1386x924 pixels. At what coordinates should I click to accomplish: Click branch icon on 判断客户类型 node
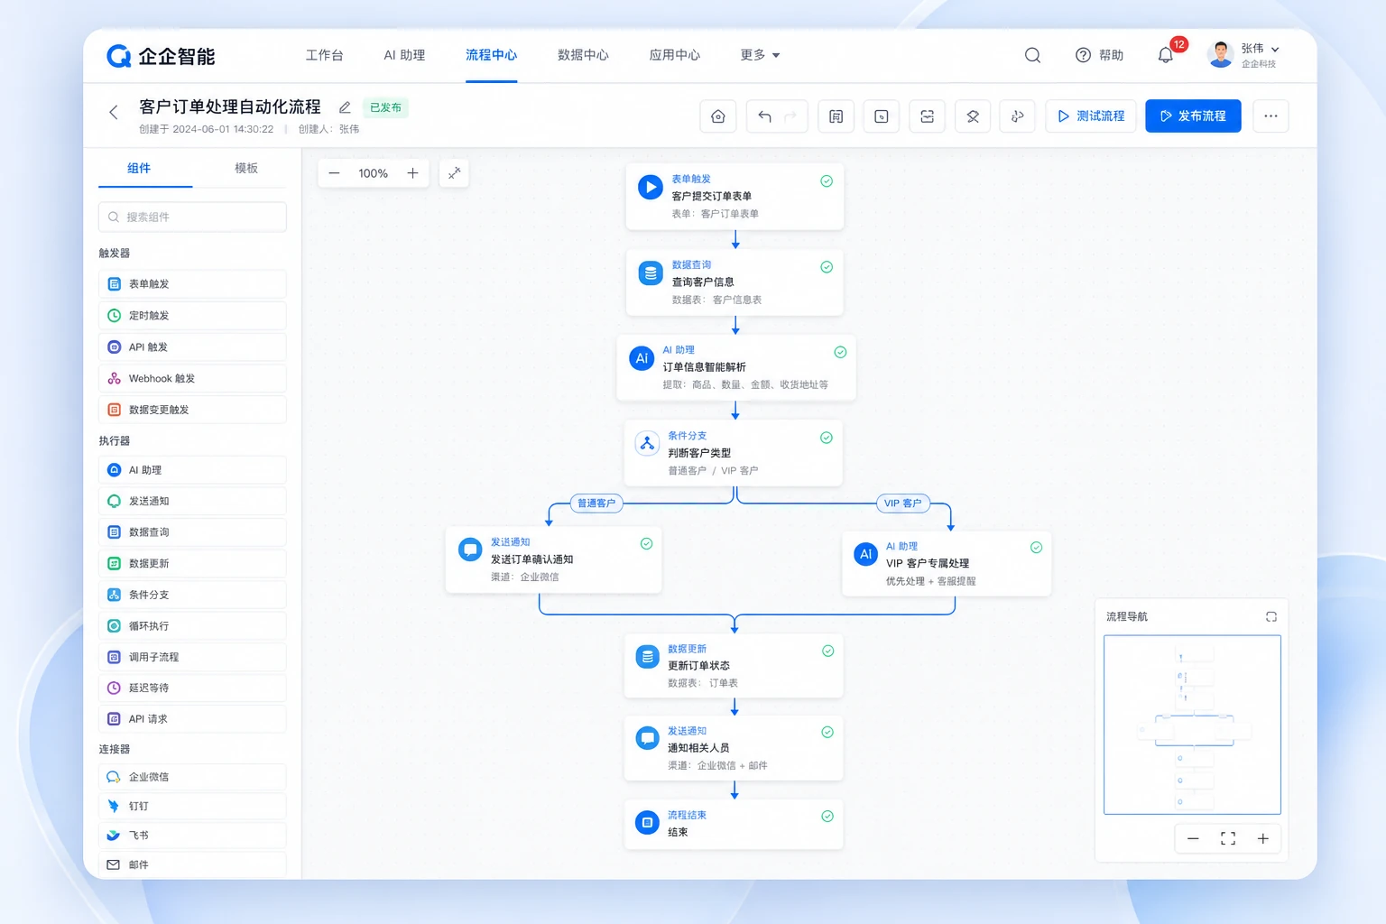[x=647, y=443]
